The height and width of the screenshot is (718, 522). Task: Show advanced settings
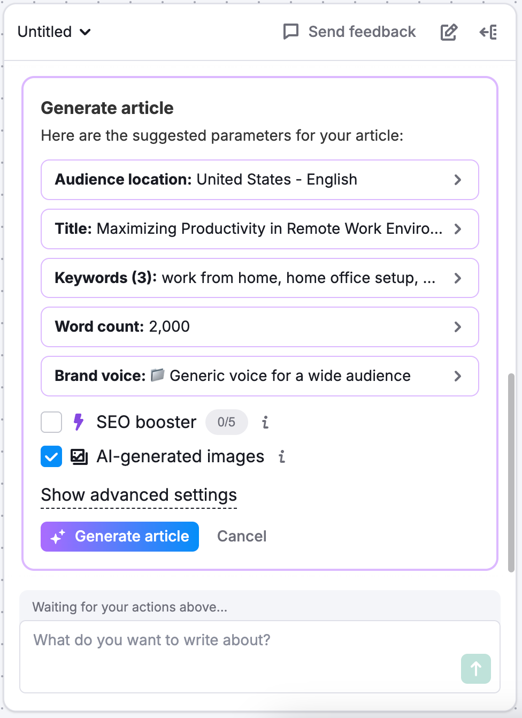pyautogui.click(x=139, y=495)
